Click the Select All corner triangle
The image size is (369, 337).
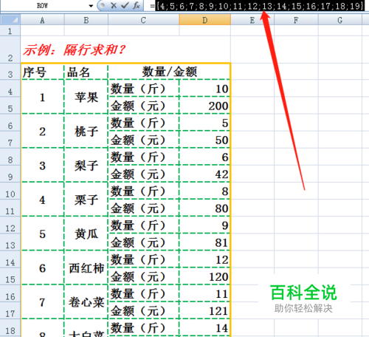click(x=10, y=20)
